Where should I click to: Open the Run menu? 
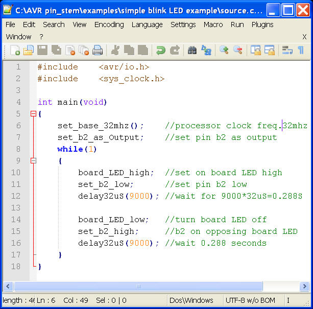[x=237, y=25]
